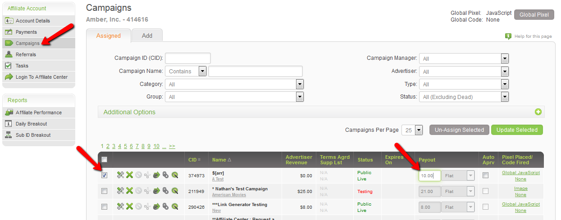Open the Group dropdown
The image size is (561, 220).
tap(234, 97)
